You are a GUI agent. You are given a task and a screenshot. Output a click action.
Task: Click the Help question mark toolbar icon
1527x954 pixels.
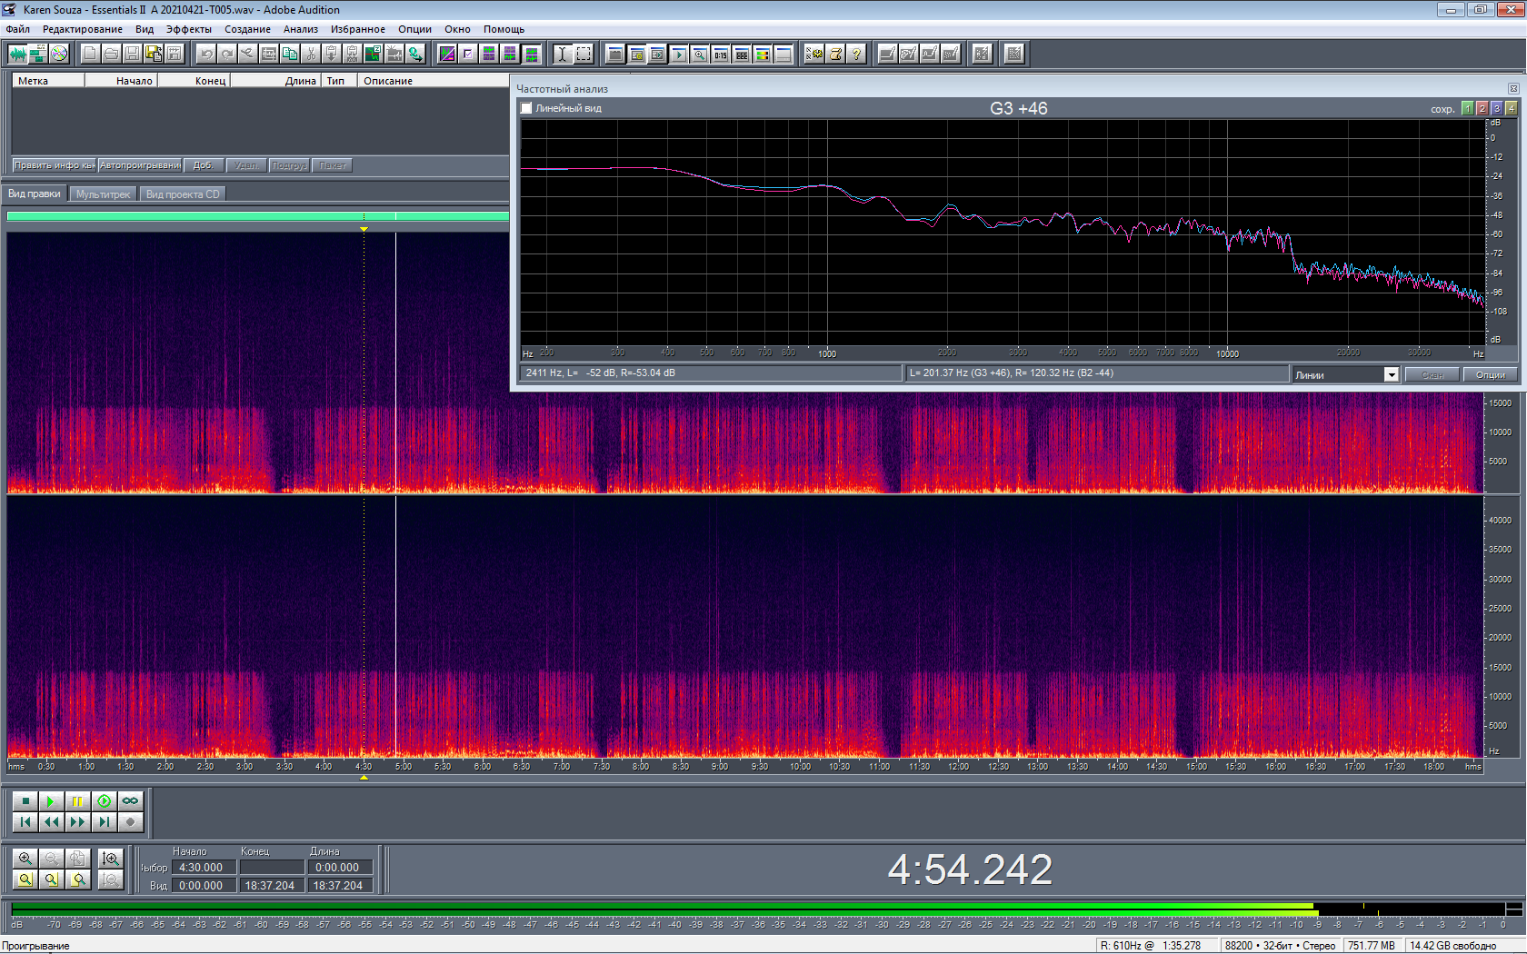point(856,54)
